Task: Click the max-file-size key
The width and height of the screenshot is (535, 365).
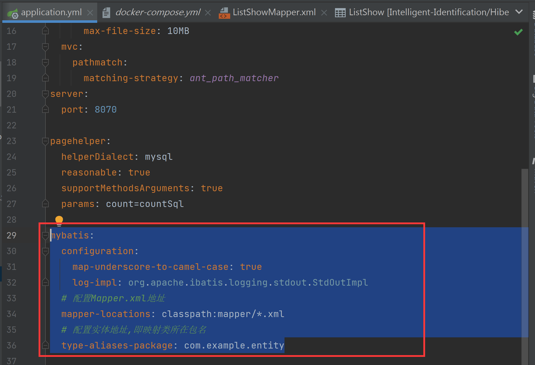Action: 120,31
